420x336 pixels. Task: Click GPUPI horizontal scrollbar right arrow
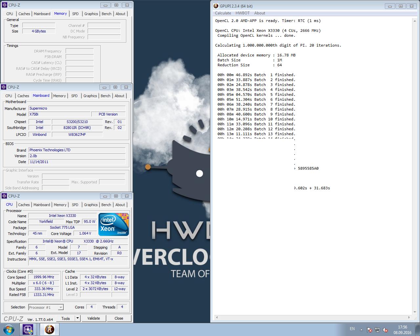[x=409, y=318]
